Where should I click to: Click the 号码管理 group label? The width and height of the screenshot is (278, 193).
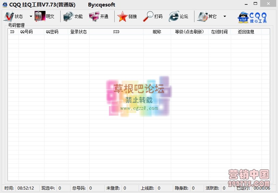point(16,25)
